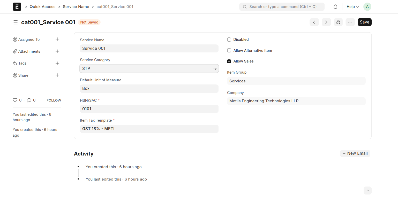Print this document via printer icon
This screenshot has width=398, height=210.
(x=338, y=22)
